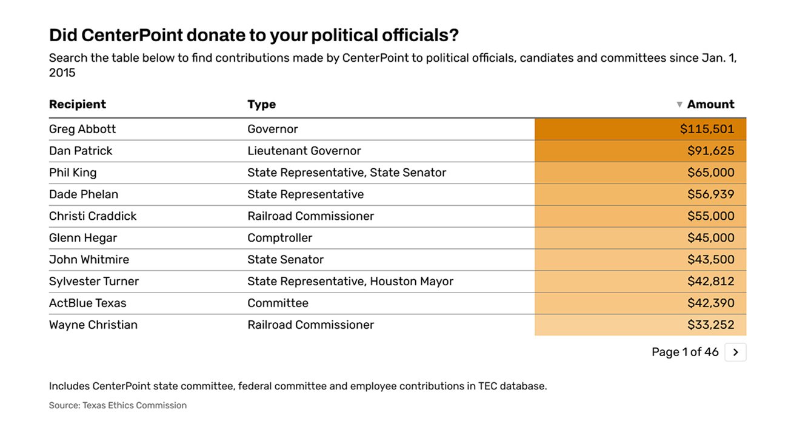788x436 pixels.
Task: Select Wayne Christian's $33,252 amount cell
Action: pos(710,325)
